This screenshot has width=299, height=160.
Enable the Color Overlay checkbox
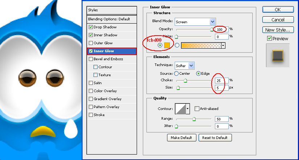pyautogui.click(x=91, y=91)
